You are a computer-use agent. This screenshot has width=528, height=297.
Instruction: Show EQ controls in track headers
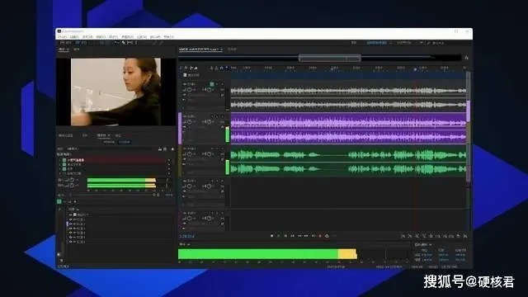(x=196, y=68)
